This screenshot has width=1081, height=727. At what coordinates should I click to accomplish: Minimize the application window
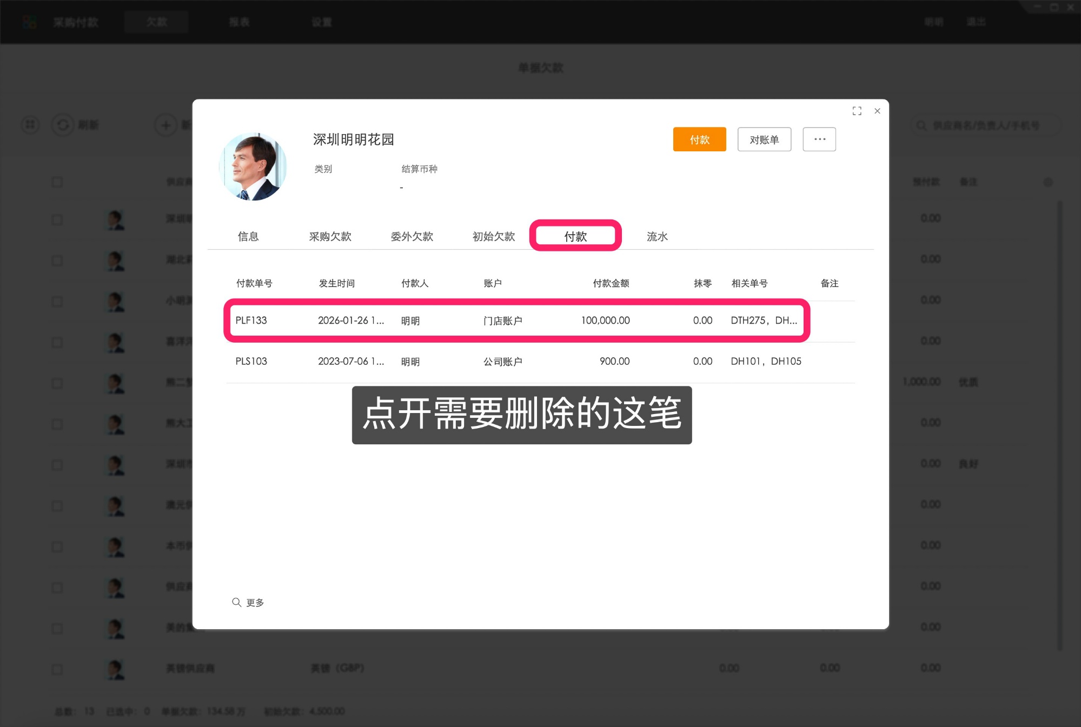pyautogui.click(x=1037, y=7)
